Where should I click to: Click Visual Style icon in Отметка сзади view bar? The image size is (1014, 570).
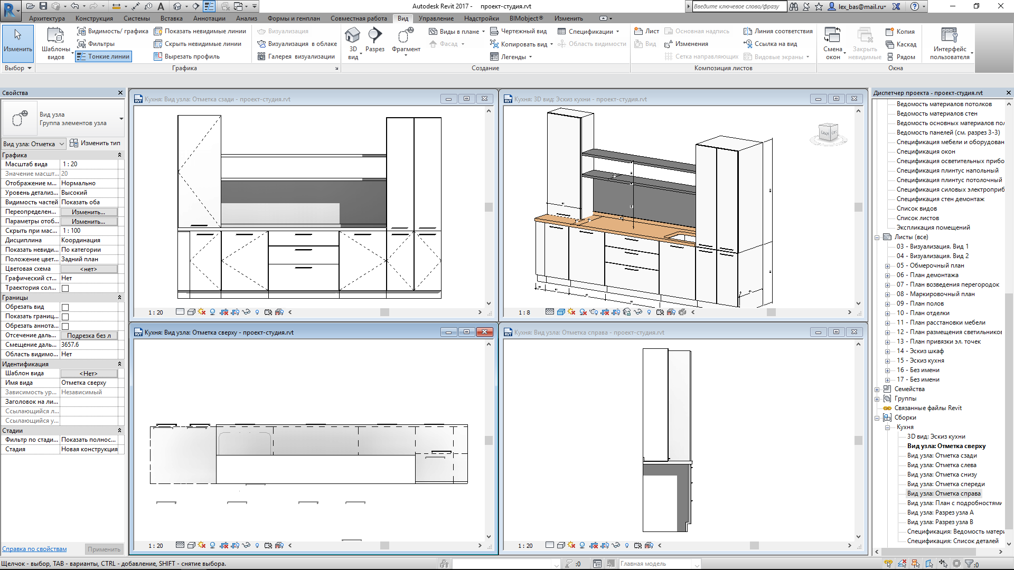[x=191, y=312]
